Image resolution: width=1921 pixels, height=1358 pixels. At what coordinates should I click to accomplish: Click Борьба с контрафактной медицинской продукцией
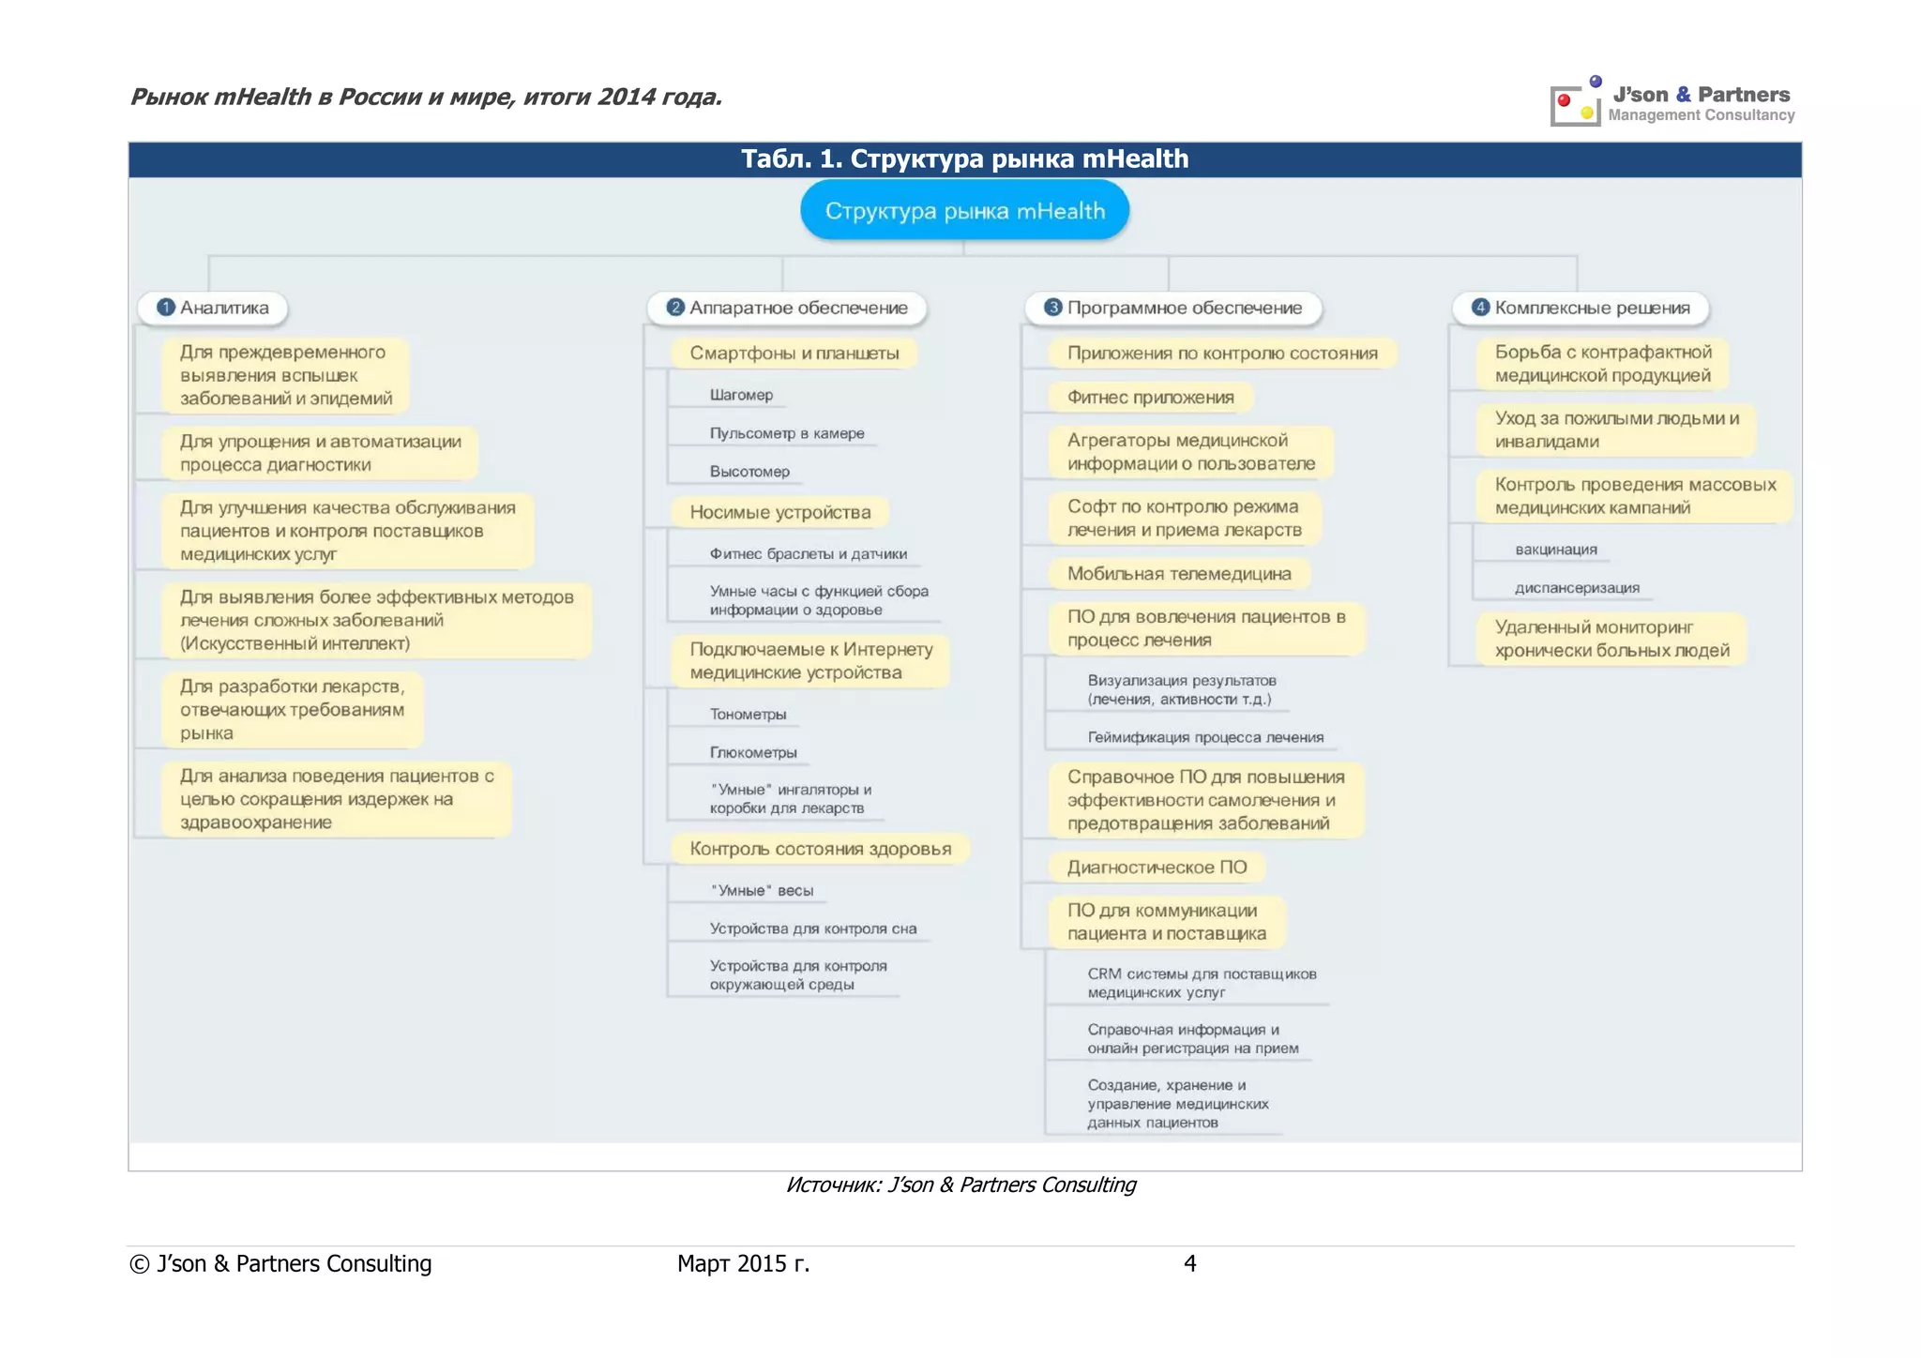(1602, 364)
